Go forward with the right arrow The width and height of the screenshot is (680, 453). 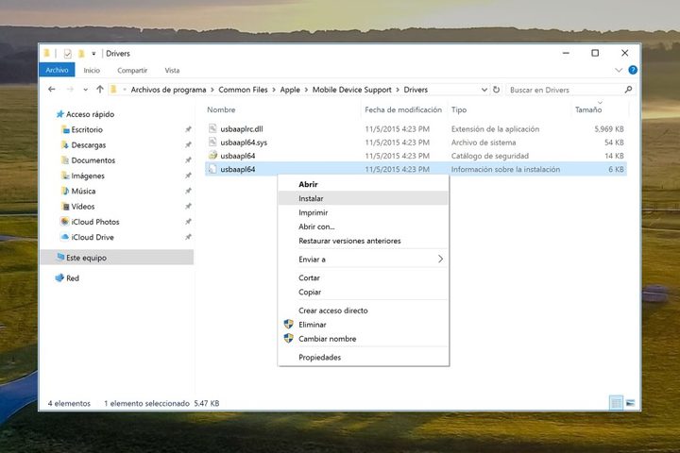point(70,90)
